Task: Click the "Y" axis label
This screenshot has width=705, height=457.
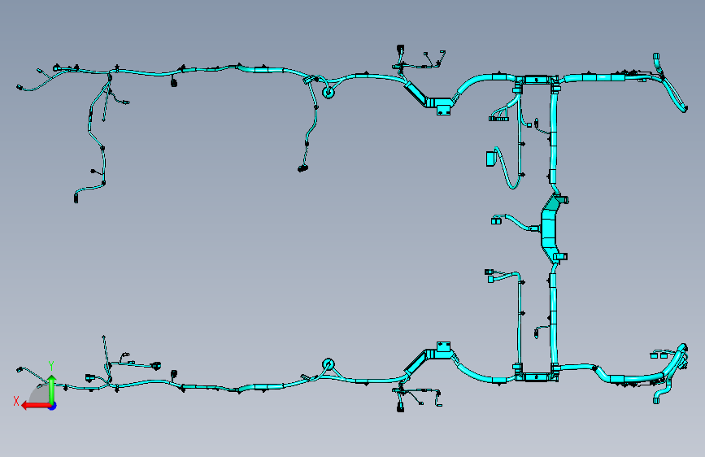Action: pos(51,366)
